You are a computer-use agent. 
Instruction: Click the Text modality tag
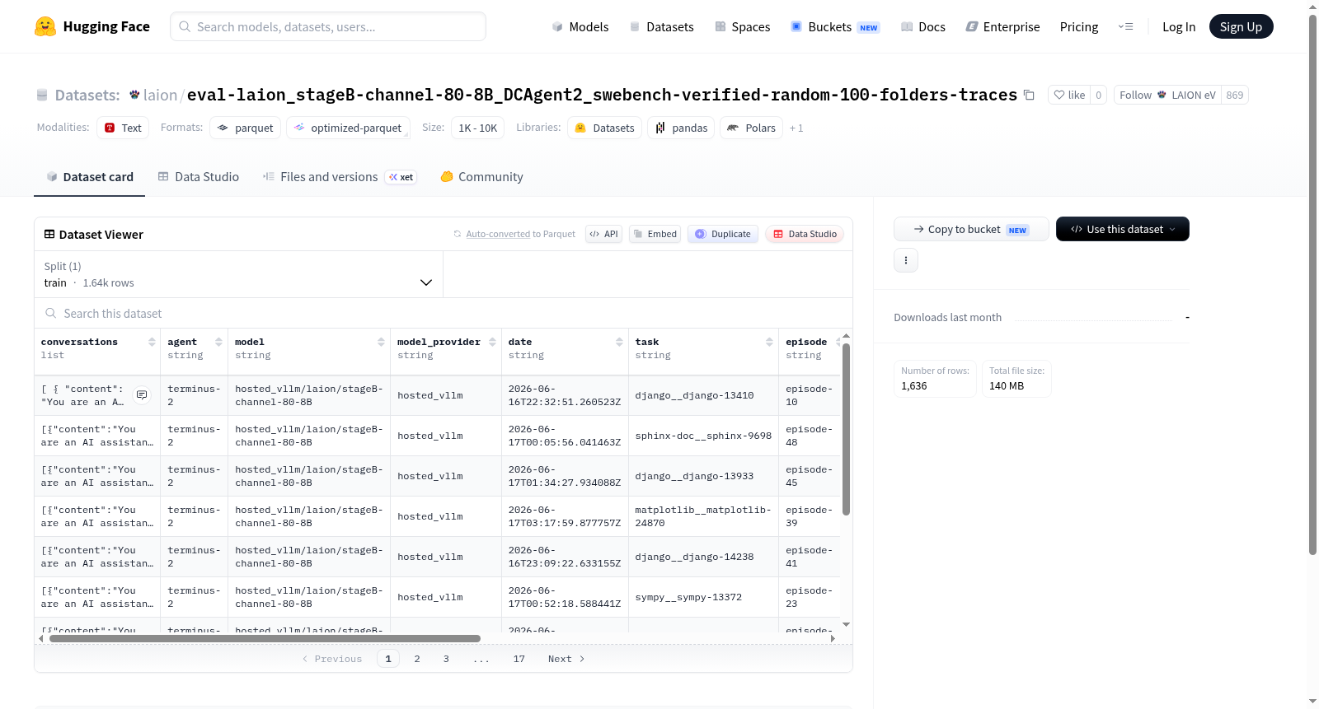point(123,128)
